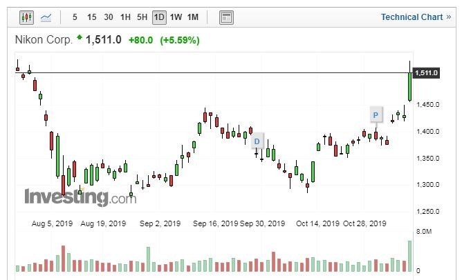Click the (+5.59%) percentage change
This screenshot has width=462, height=280.
pyautogui.click(x=180, y=40)
